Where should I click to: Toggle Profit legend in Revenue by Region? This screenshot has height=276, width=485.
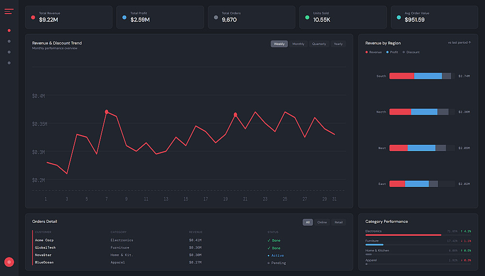point(392,52)
